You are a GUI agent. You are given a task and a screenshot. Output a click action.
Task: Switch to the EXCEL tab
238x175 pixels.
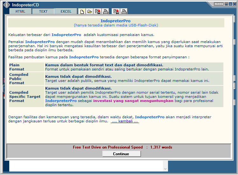pyautogui.click(x=66, y=11)
